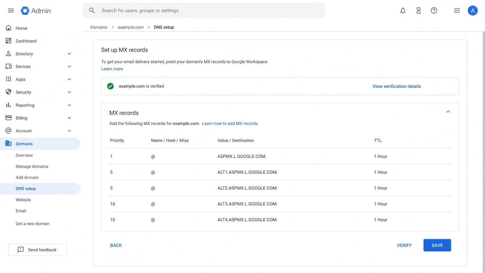Expand the Reporting section
The height and width of the screenshot is (273, 485).
(x=69, y=105)
